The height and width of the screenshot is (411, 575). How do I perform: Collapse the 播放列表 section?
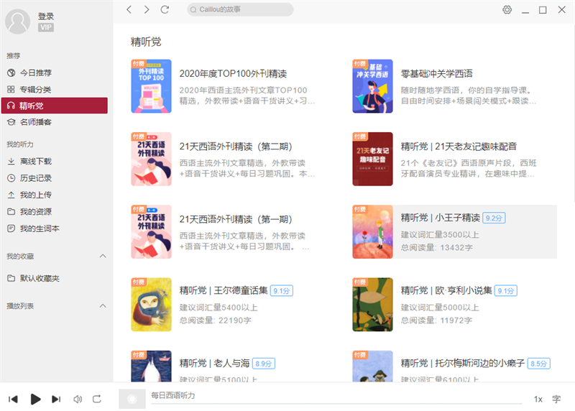(102, 306)
